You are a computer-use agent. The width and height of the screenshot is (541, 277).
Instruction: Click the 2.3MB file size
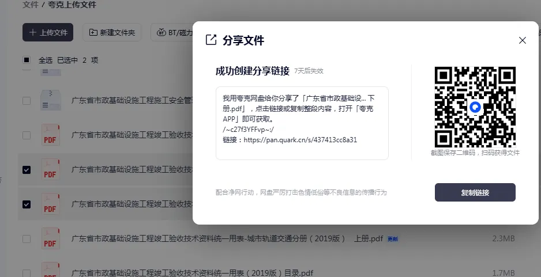coord(504,238)
